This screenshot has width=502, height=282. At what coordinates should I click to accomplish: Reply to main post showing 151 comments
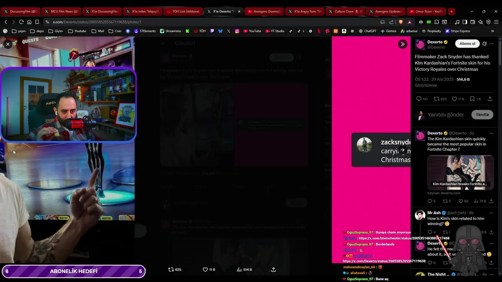tap(422, 99)
